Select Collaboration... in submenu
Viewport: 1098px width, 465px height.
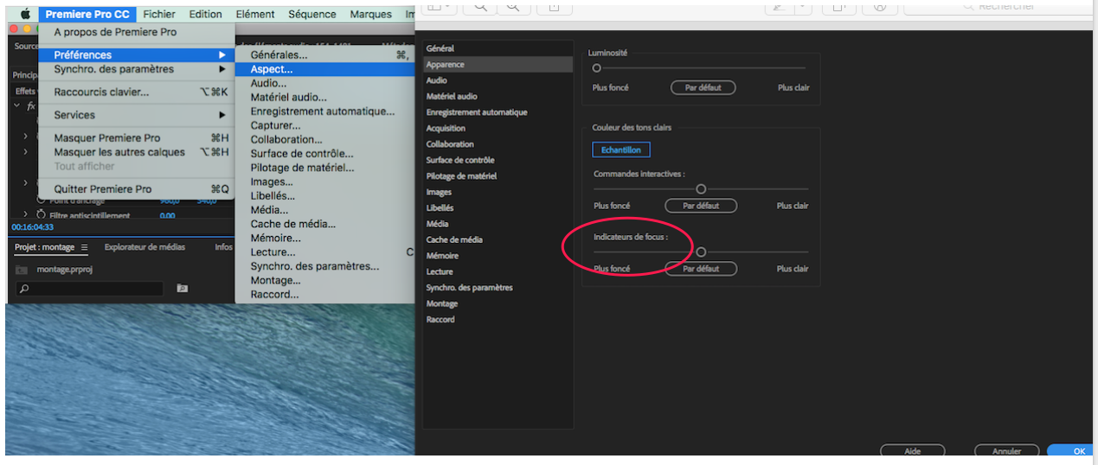click(325, 139)
